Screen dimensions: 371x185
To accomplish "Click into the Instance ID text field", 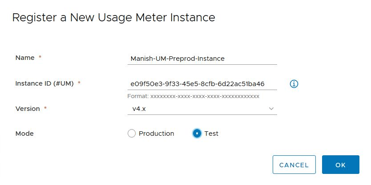I will pos(202,83).
